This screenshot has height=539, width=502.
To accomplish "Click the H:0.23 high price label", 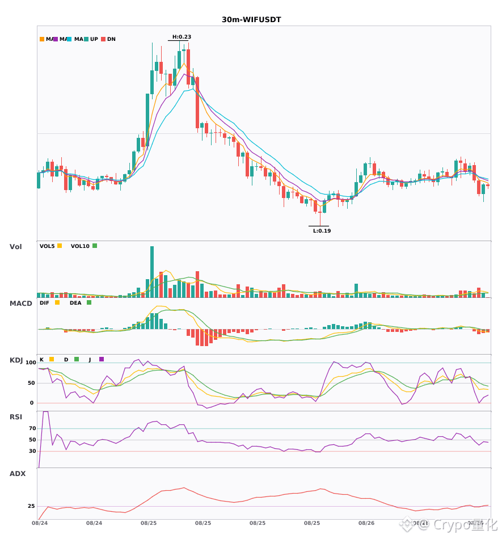I will pos(182,37).
